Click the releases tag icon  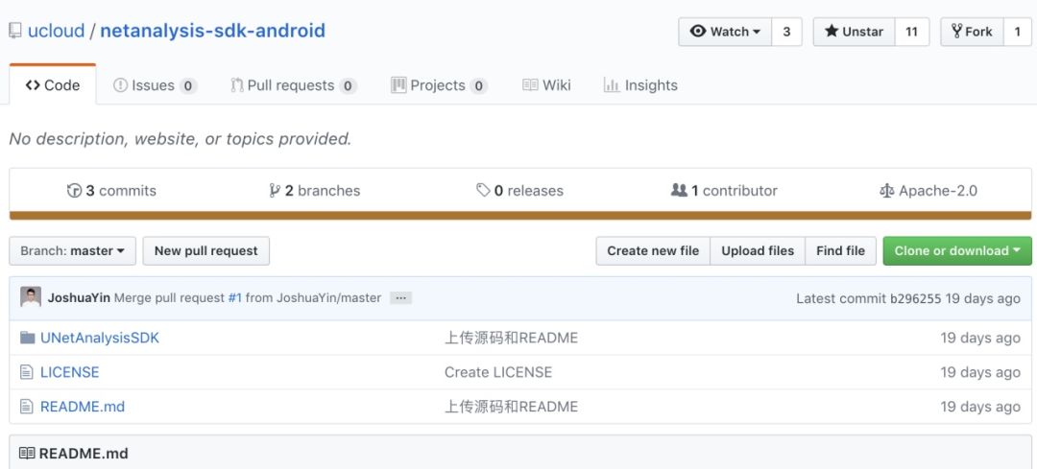483,191
